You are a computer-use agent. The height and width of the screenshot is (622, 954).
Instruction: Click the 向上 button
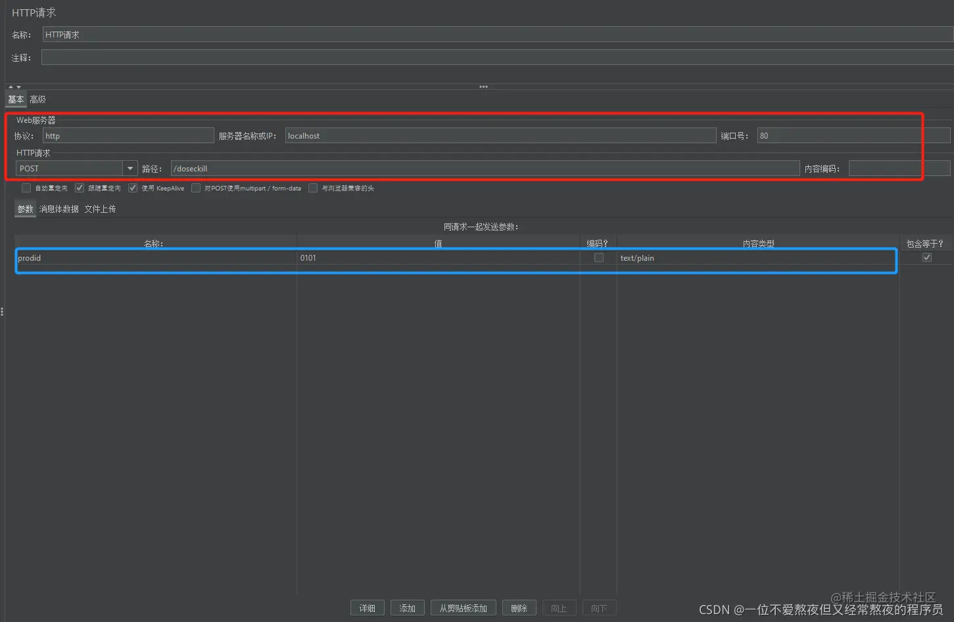[x=559, y=608]
